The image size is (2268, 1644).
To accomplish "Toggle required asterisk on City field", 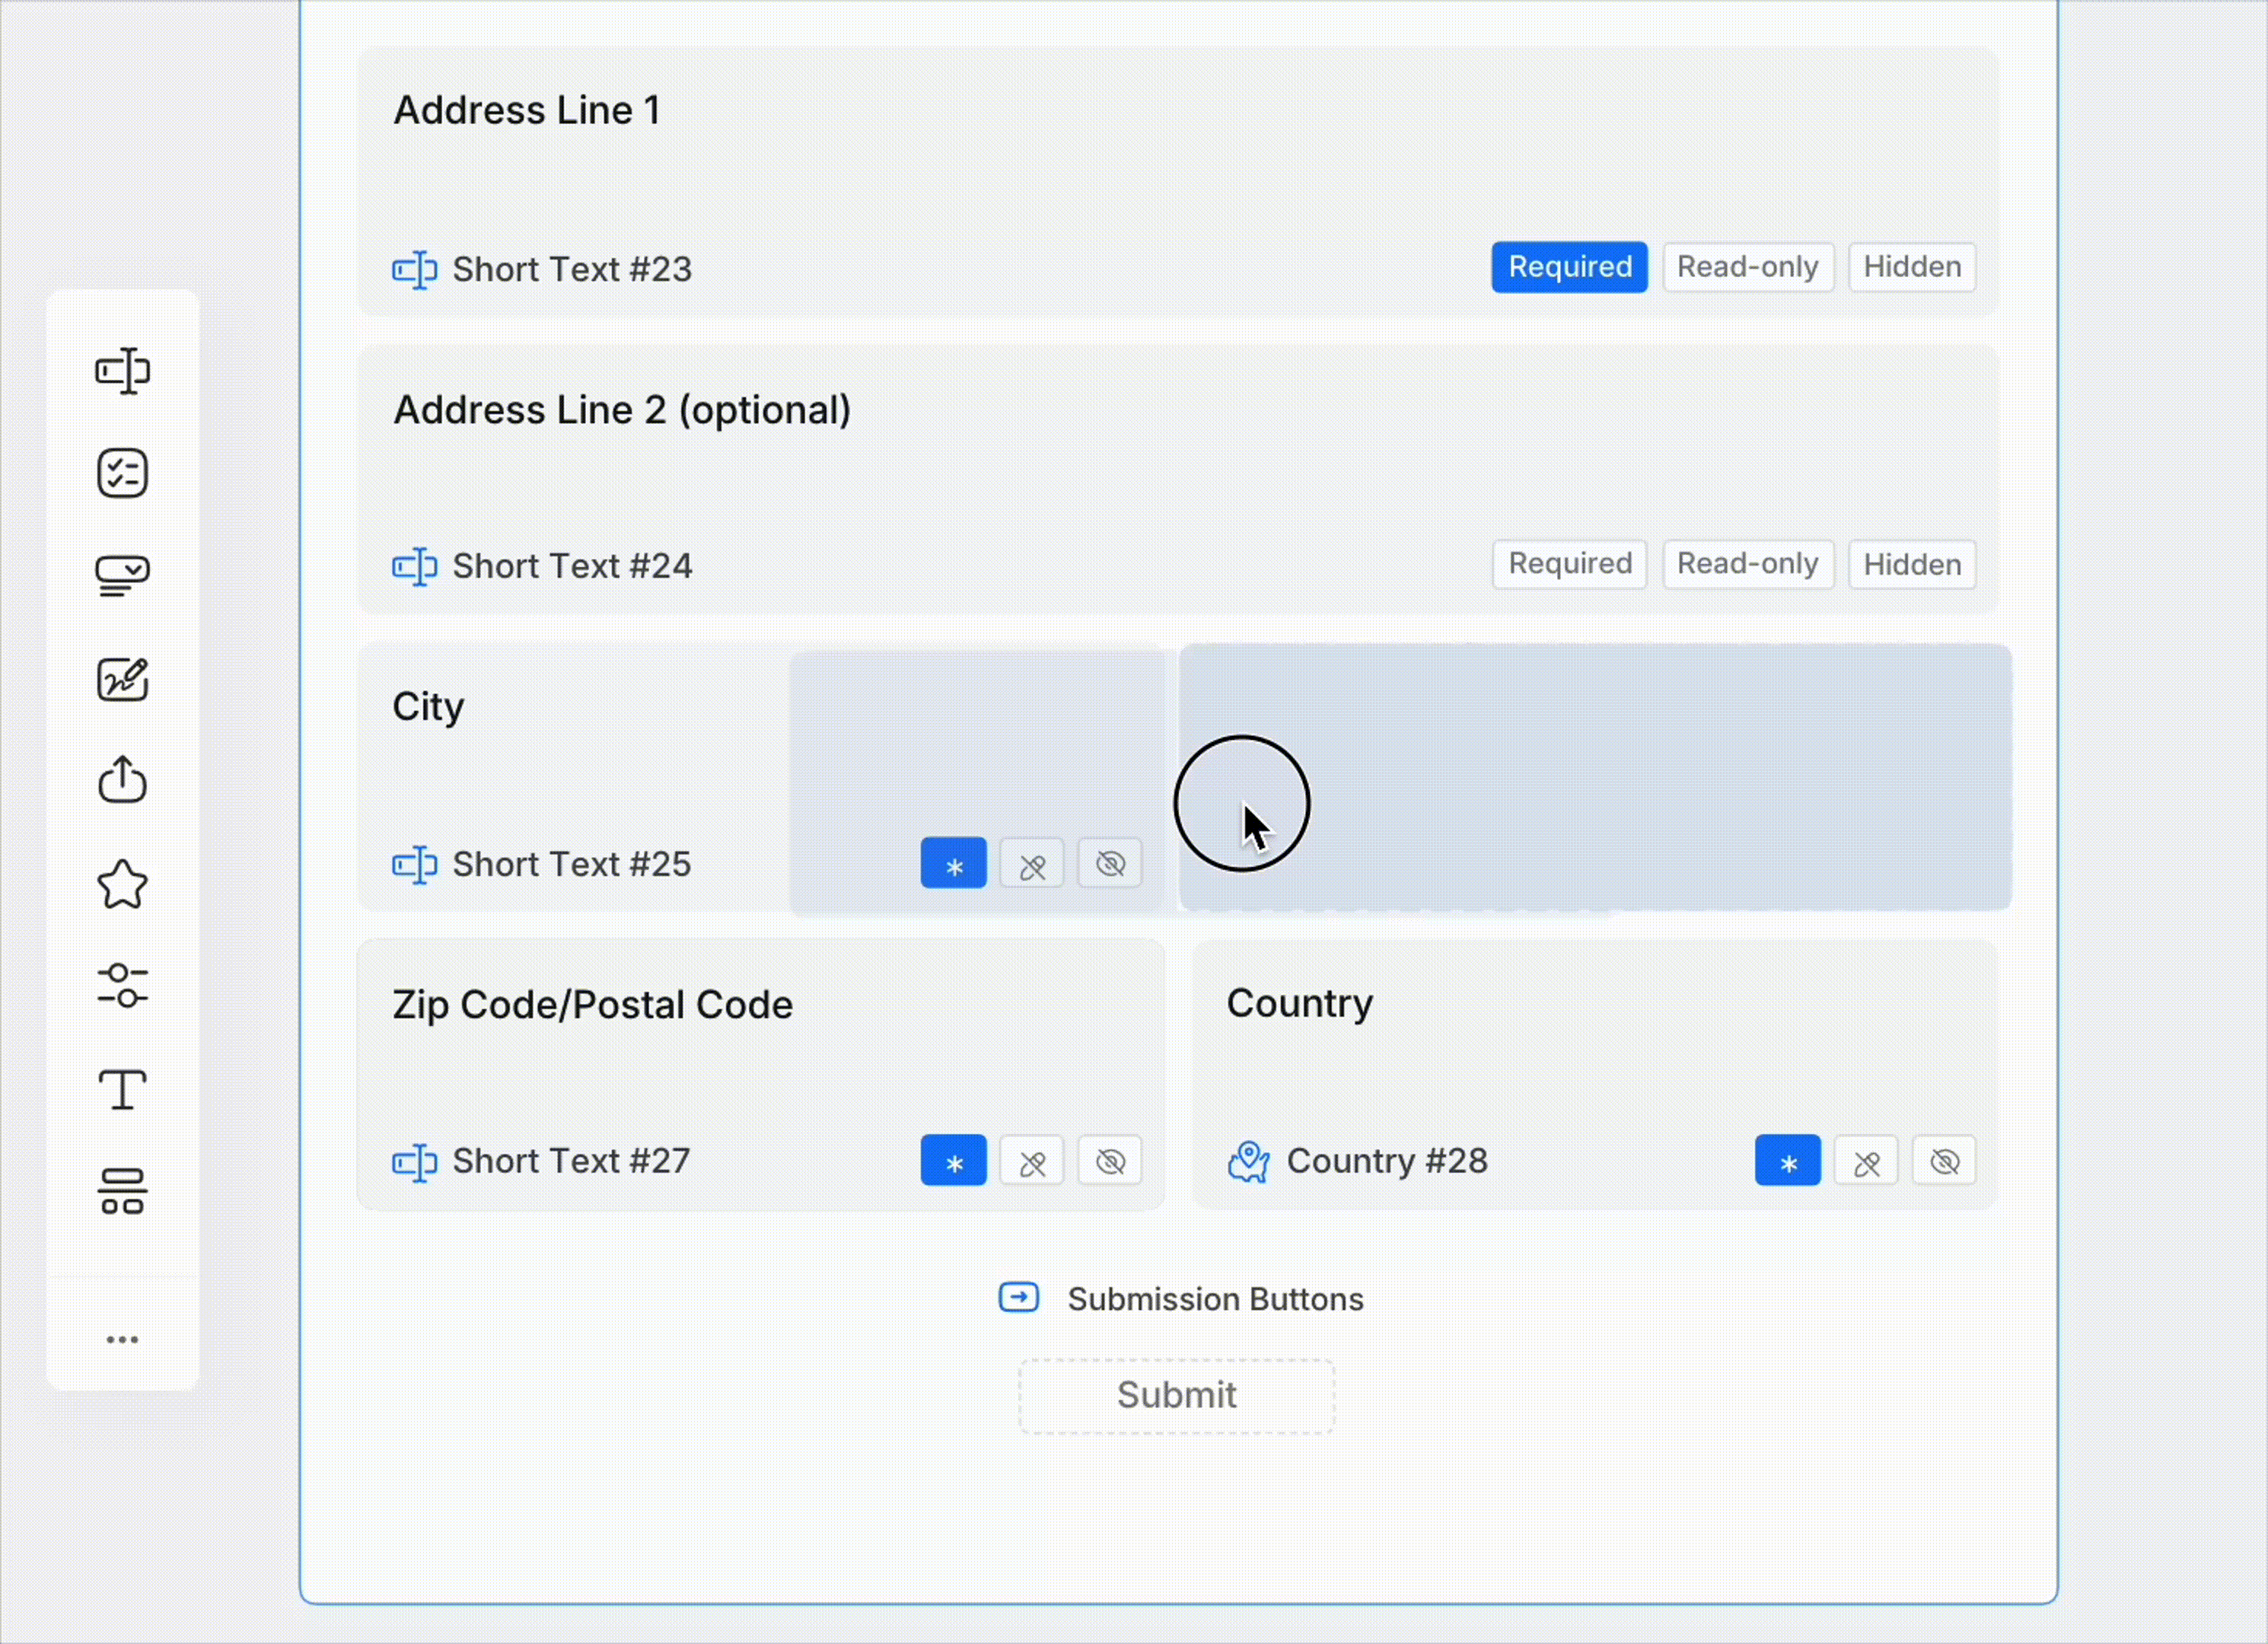I will point(953,864).
